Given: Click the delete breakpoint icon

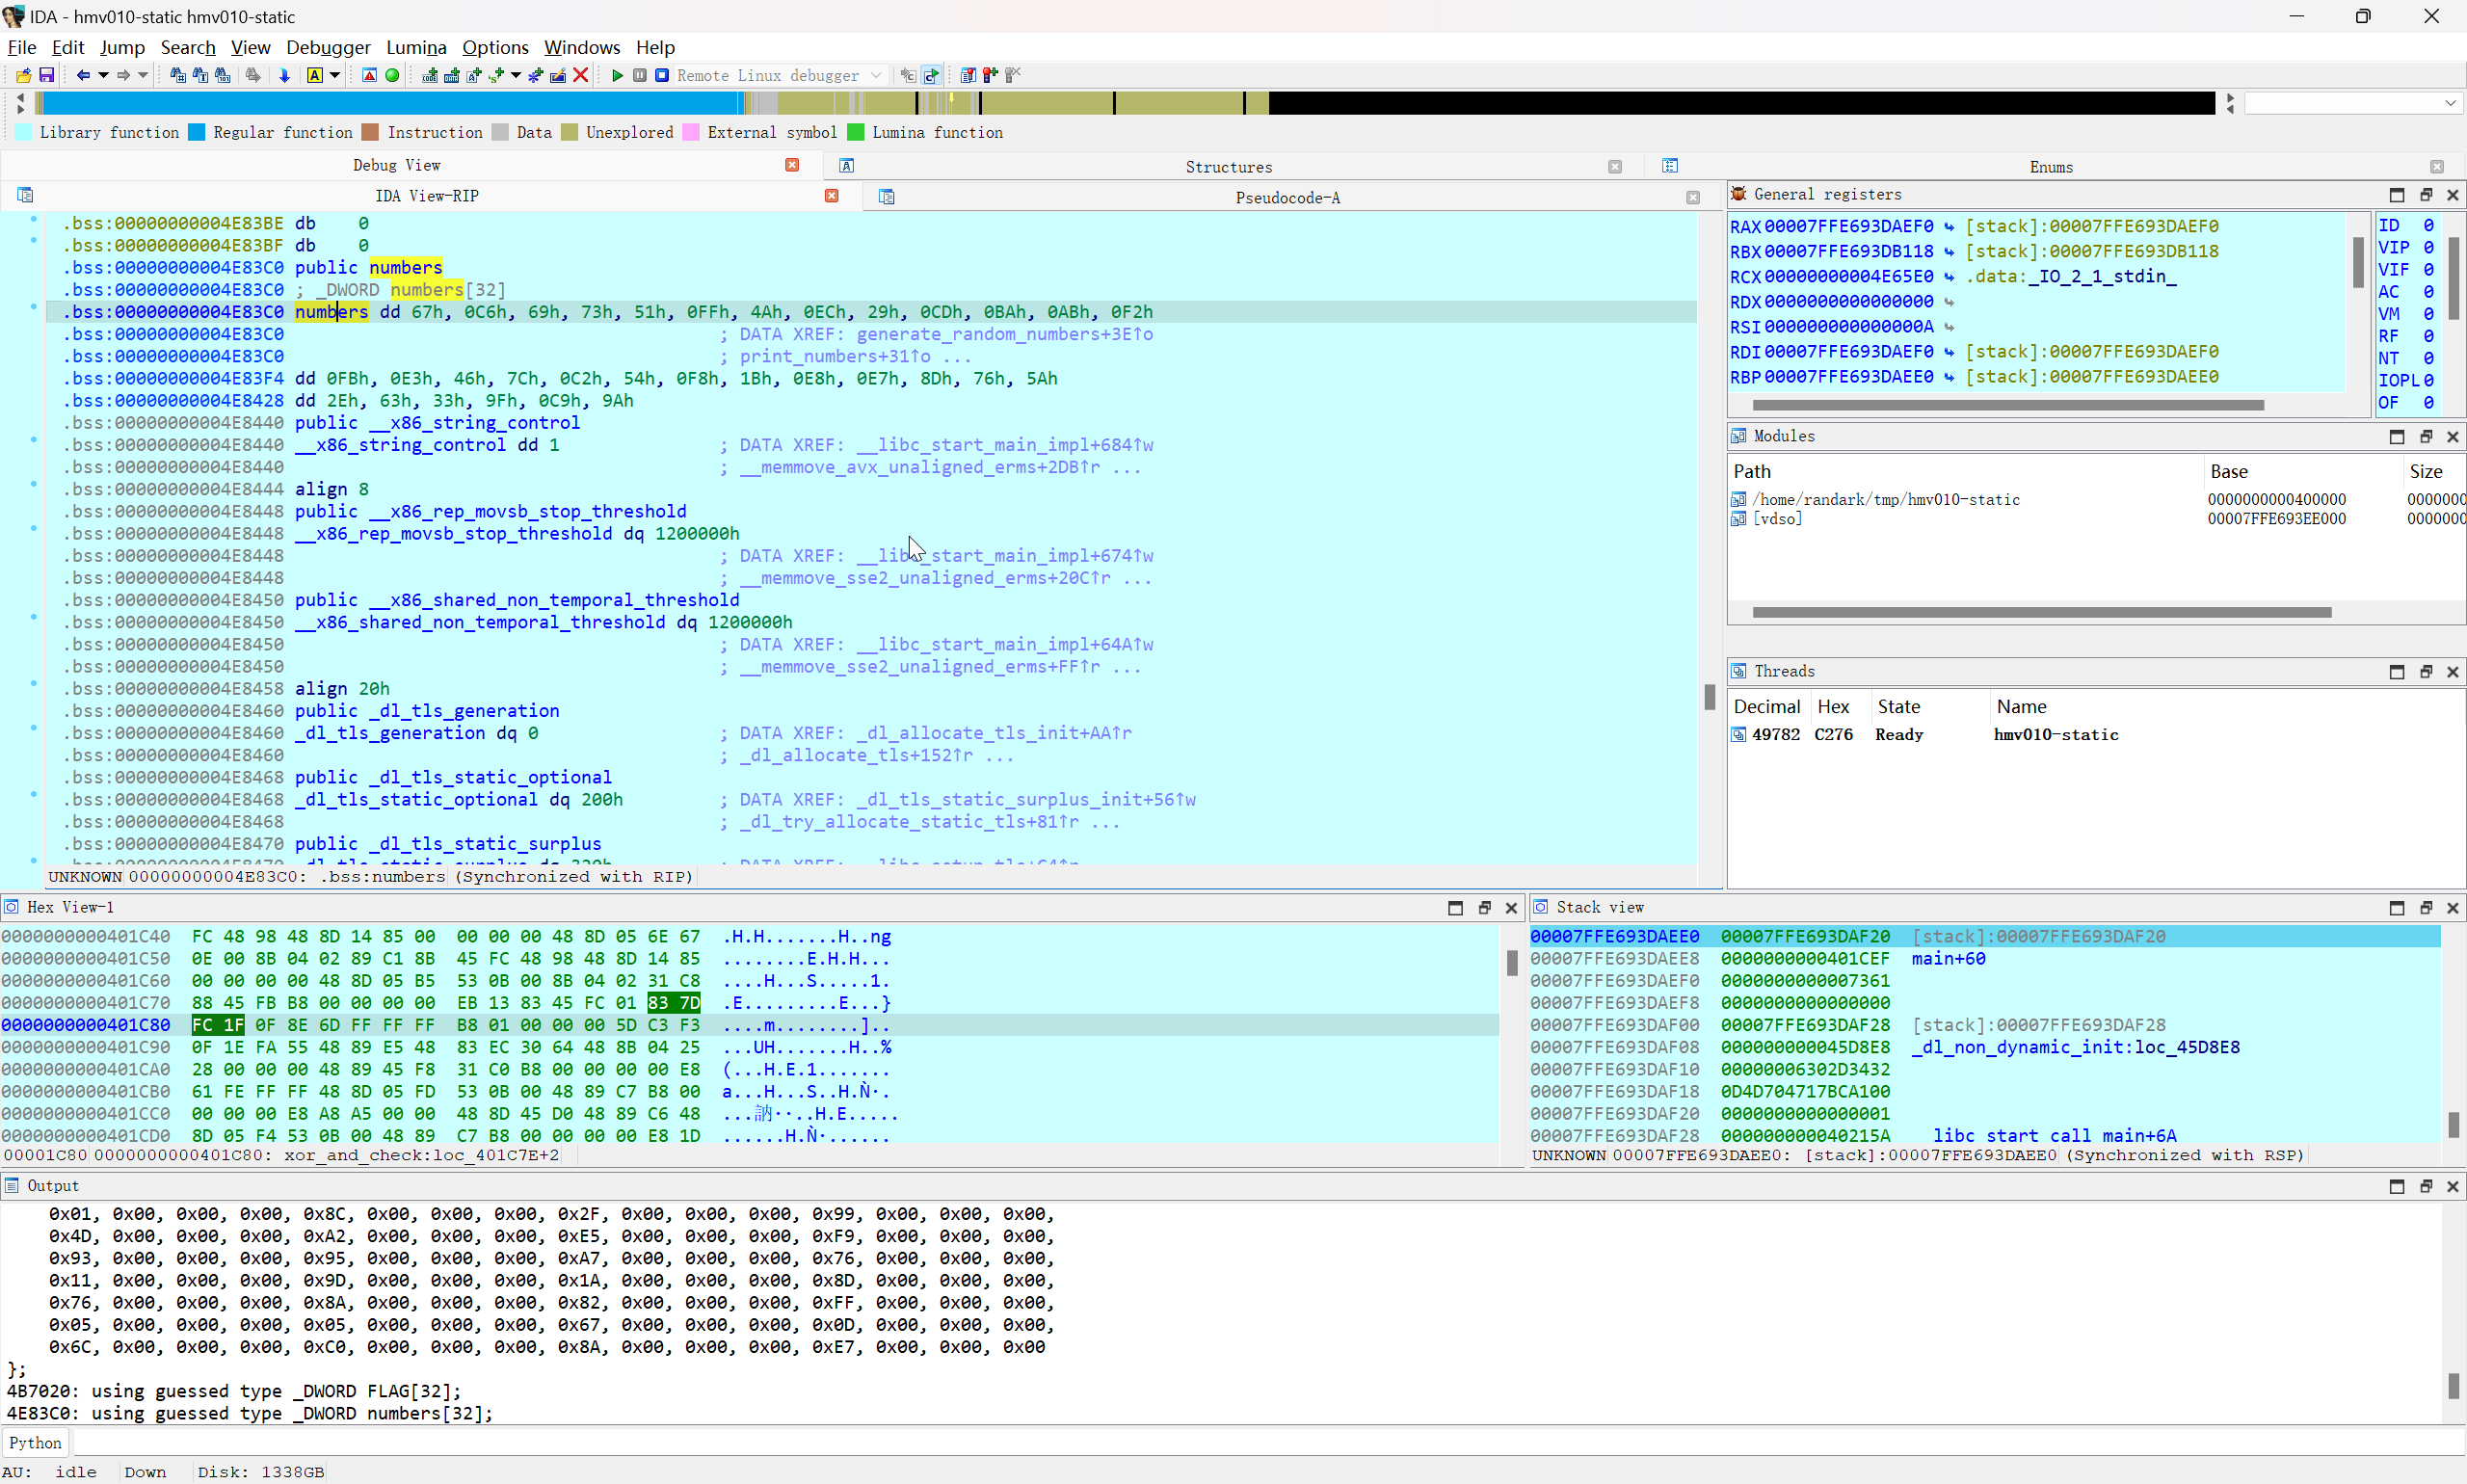Looking at the screenshot, I should [1012, 75].
